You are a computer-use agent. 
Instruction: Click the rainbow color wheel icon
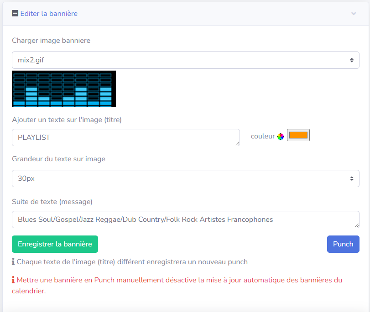(280, 137)
